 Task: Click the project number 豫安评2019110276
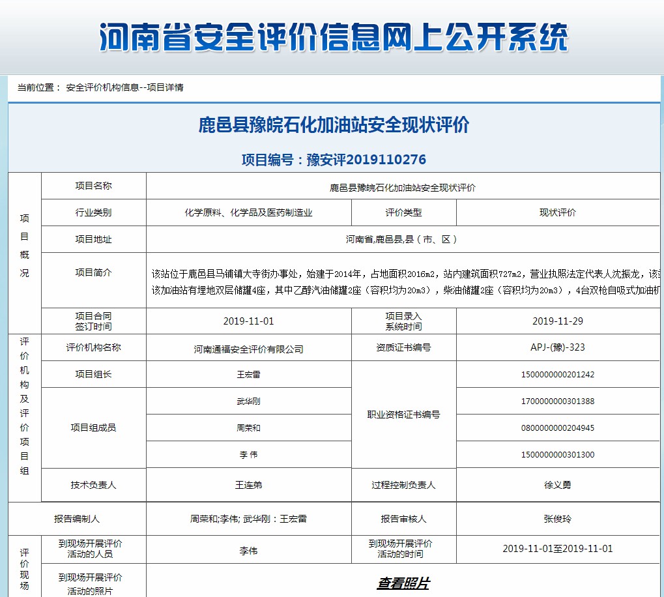[366, 160]
